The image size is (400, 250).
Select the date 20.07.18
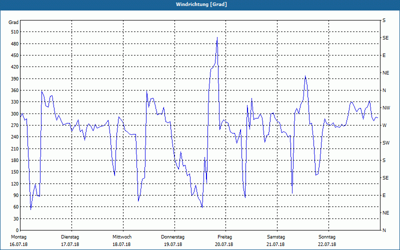coord(224,244)
